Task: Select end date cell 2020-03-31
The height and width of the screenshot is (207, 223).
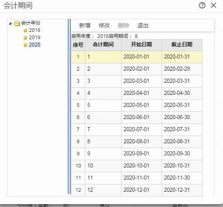Action: click(x=182, y=81)
